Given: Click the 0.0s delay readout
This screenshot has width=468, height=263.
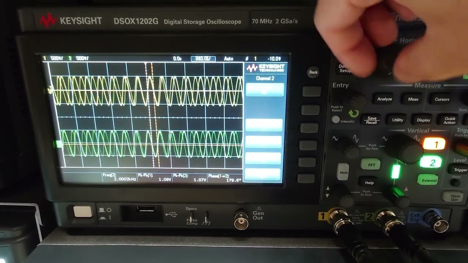Looking at the screenshot, I should (x=177, y=58).
